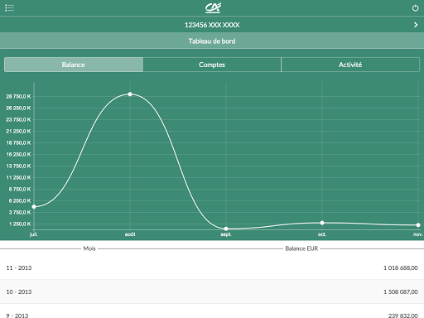Select the nov. data point
Screen dimensions: 424x318
(x=418, y=225)
